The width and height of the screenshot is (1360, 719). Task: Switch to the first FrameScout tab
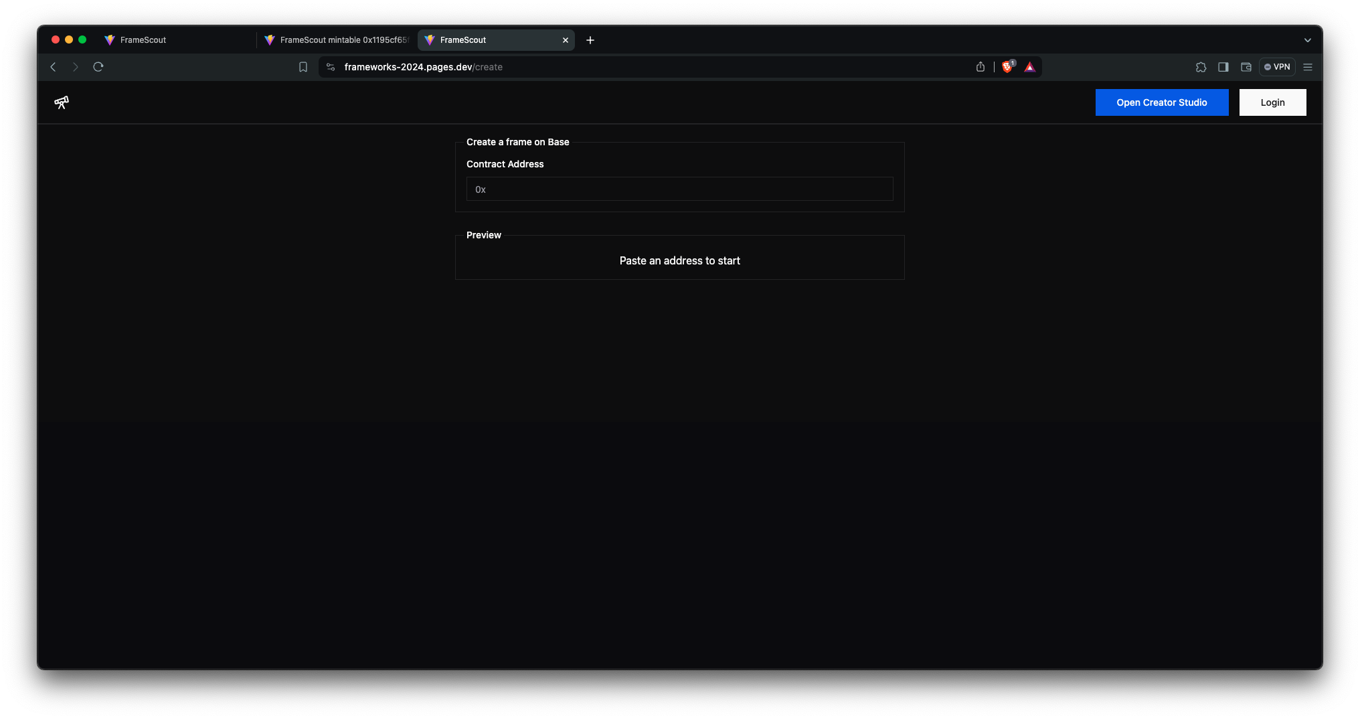coord(176,40)
